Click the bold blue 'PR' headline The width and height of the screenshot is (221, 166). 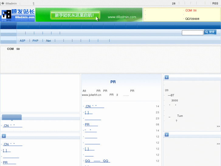113,82
